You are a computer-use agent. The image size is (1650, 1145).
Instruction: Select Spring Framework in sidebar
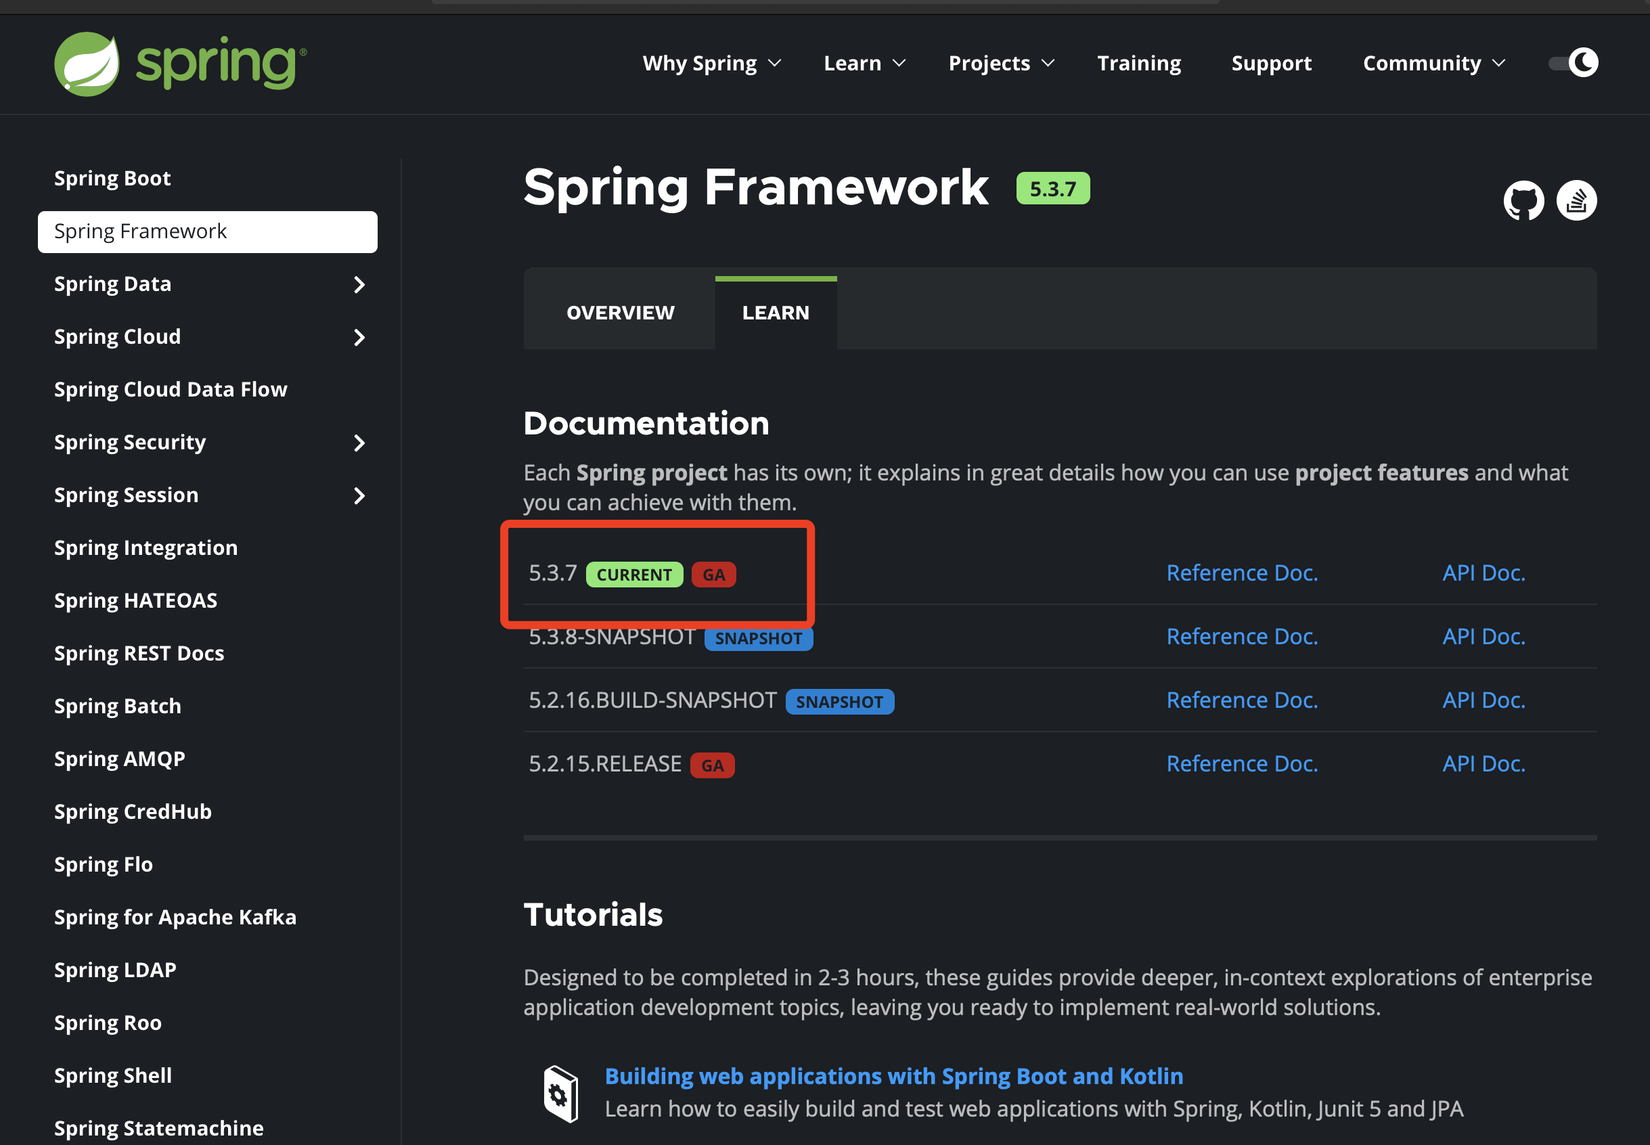207,231
